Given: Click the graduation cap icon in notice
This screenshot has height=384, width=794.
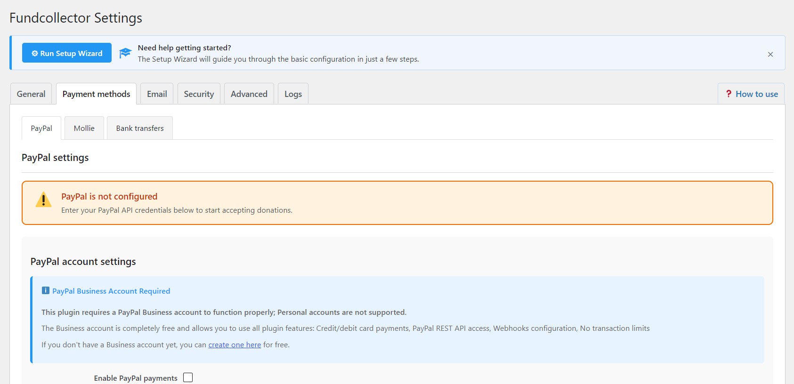Looking at the screenshot, I should [x=125, y=53].
